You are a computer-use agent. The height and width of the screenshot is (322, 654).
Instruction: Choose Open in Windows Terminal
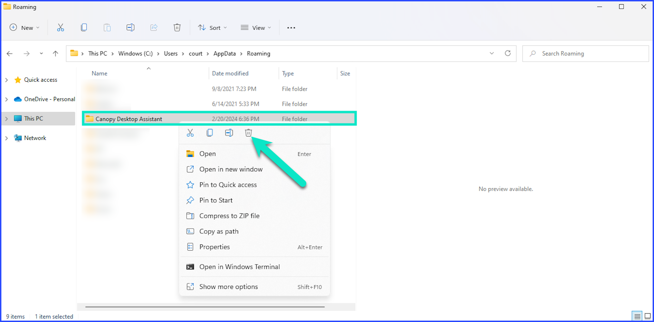coord(255,267)
